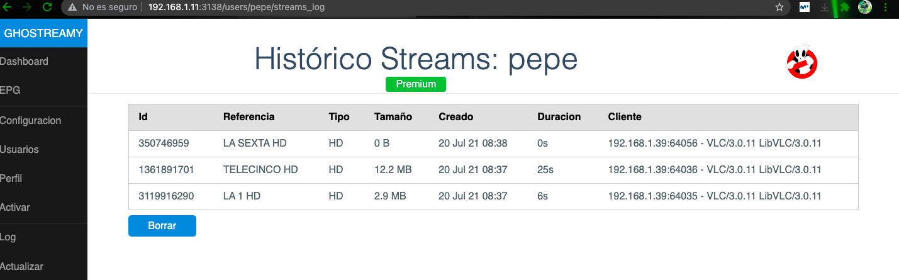Select Usuarios in the sidebar
Screen dimensions: 899x280
(x=20, y=150)
